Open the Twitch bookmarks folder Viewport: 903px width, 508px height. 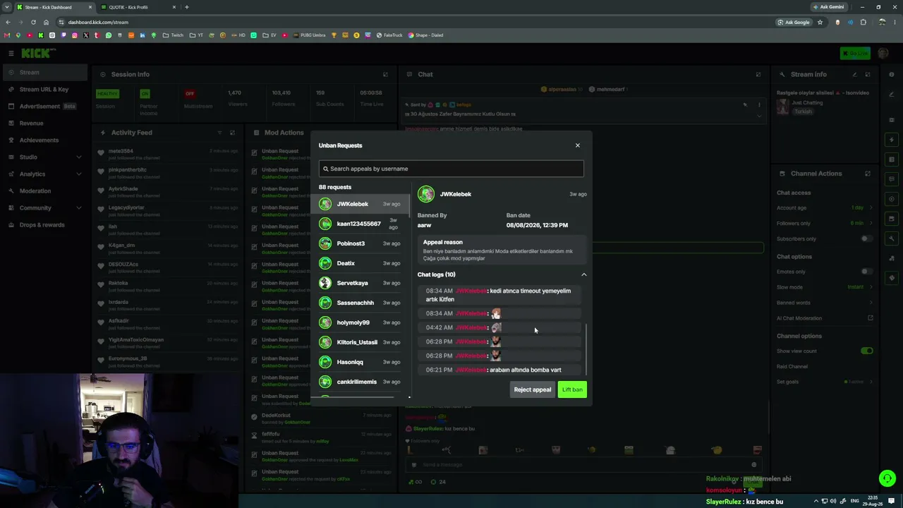tap(173, 35)
